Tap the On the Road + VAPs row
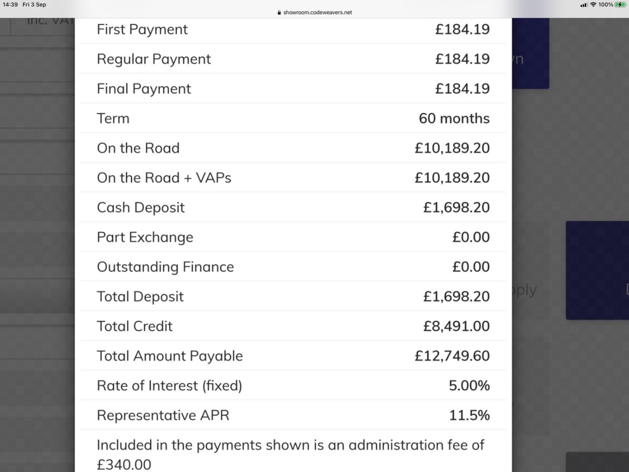 [x=293, y=178]
